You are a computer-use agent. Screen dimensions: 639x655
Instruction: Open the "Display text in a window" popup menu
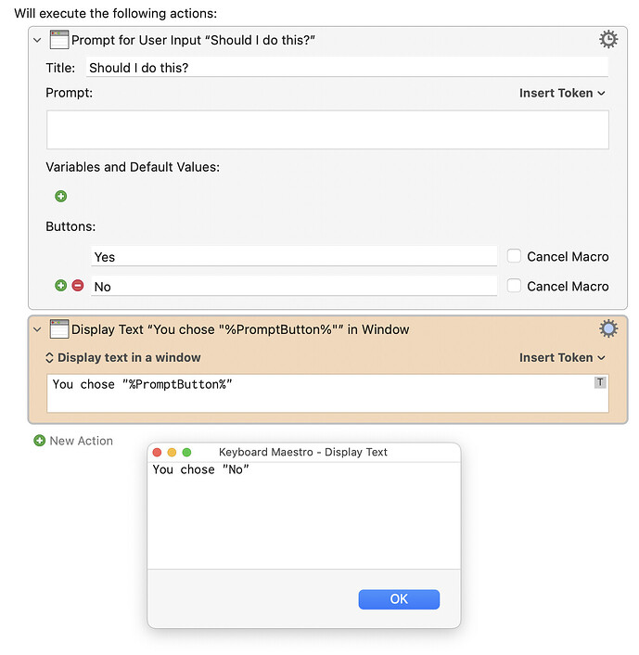pyautogui.click(x=122, y=357)
